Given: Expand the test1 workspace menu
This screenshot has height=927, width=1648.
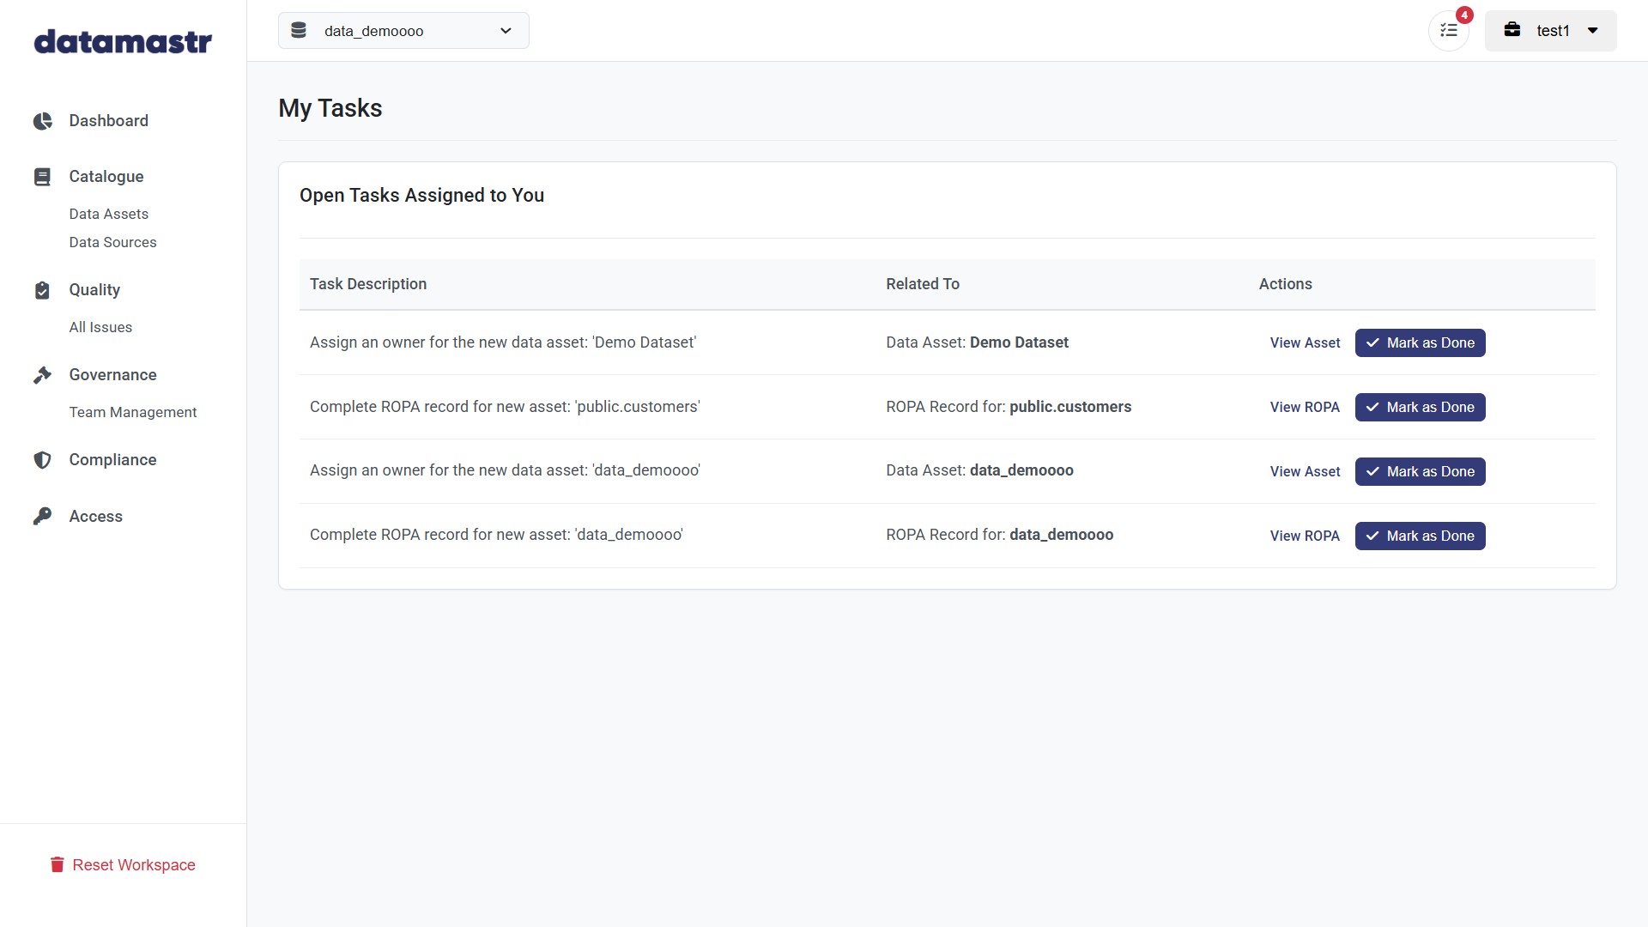Looking at the screenshot, I should 1550,31.
